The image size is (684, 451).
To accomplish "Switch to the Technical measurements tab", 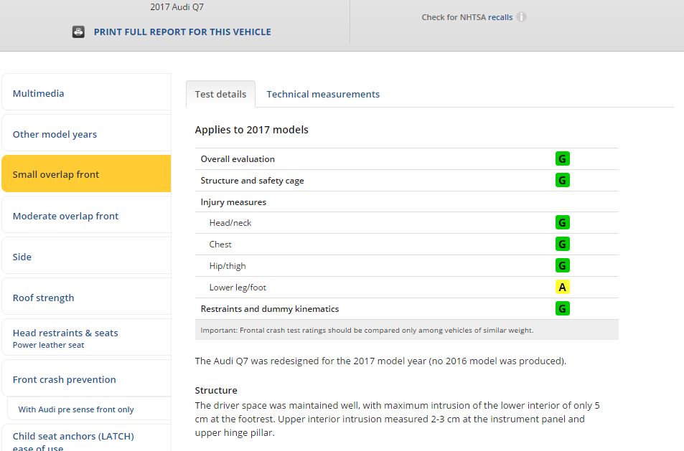I will pyautogui.click(x=323, y=94).
